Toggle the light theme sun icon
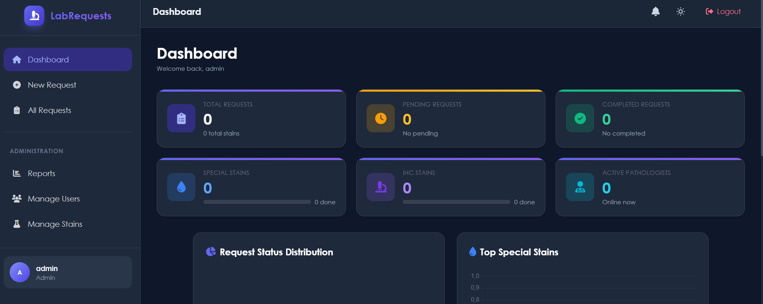 click(680, 11)
